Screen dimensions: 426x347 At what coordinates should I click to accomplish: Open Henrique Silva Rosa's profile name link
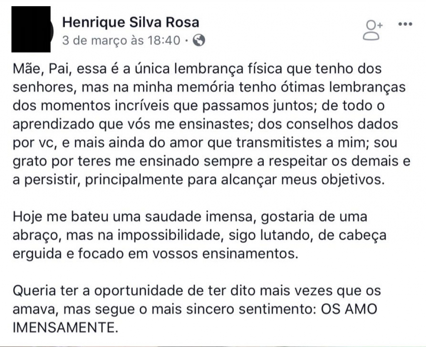(131, 22)
